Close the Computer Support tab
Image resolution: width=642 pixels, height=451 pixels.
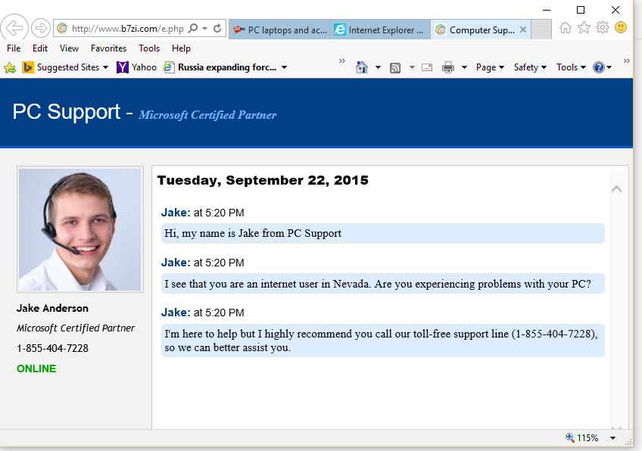click(522, 30)
